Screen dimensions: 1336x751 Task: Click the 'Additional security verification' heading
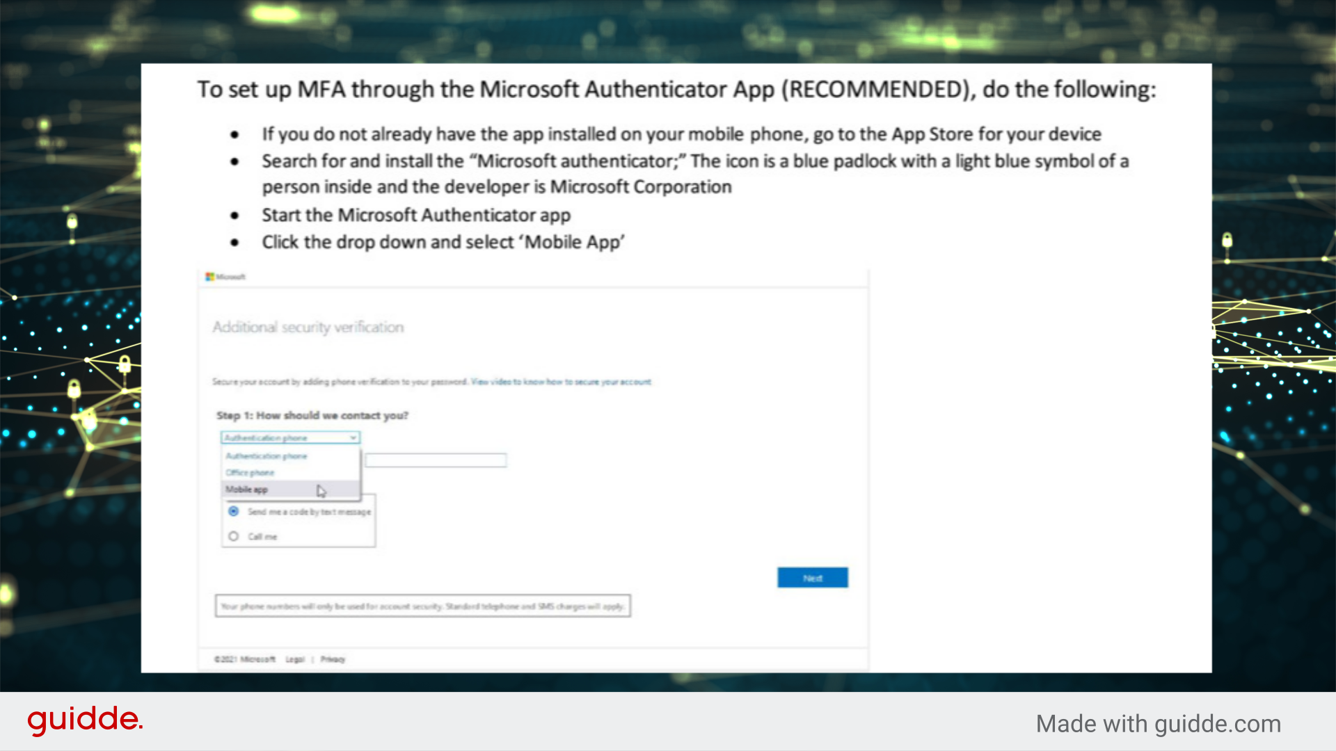pos(308,327)
